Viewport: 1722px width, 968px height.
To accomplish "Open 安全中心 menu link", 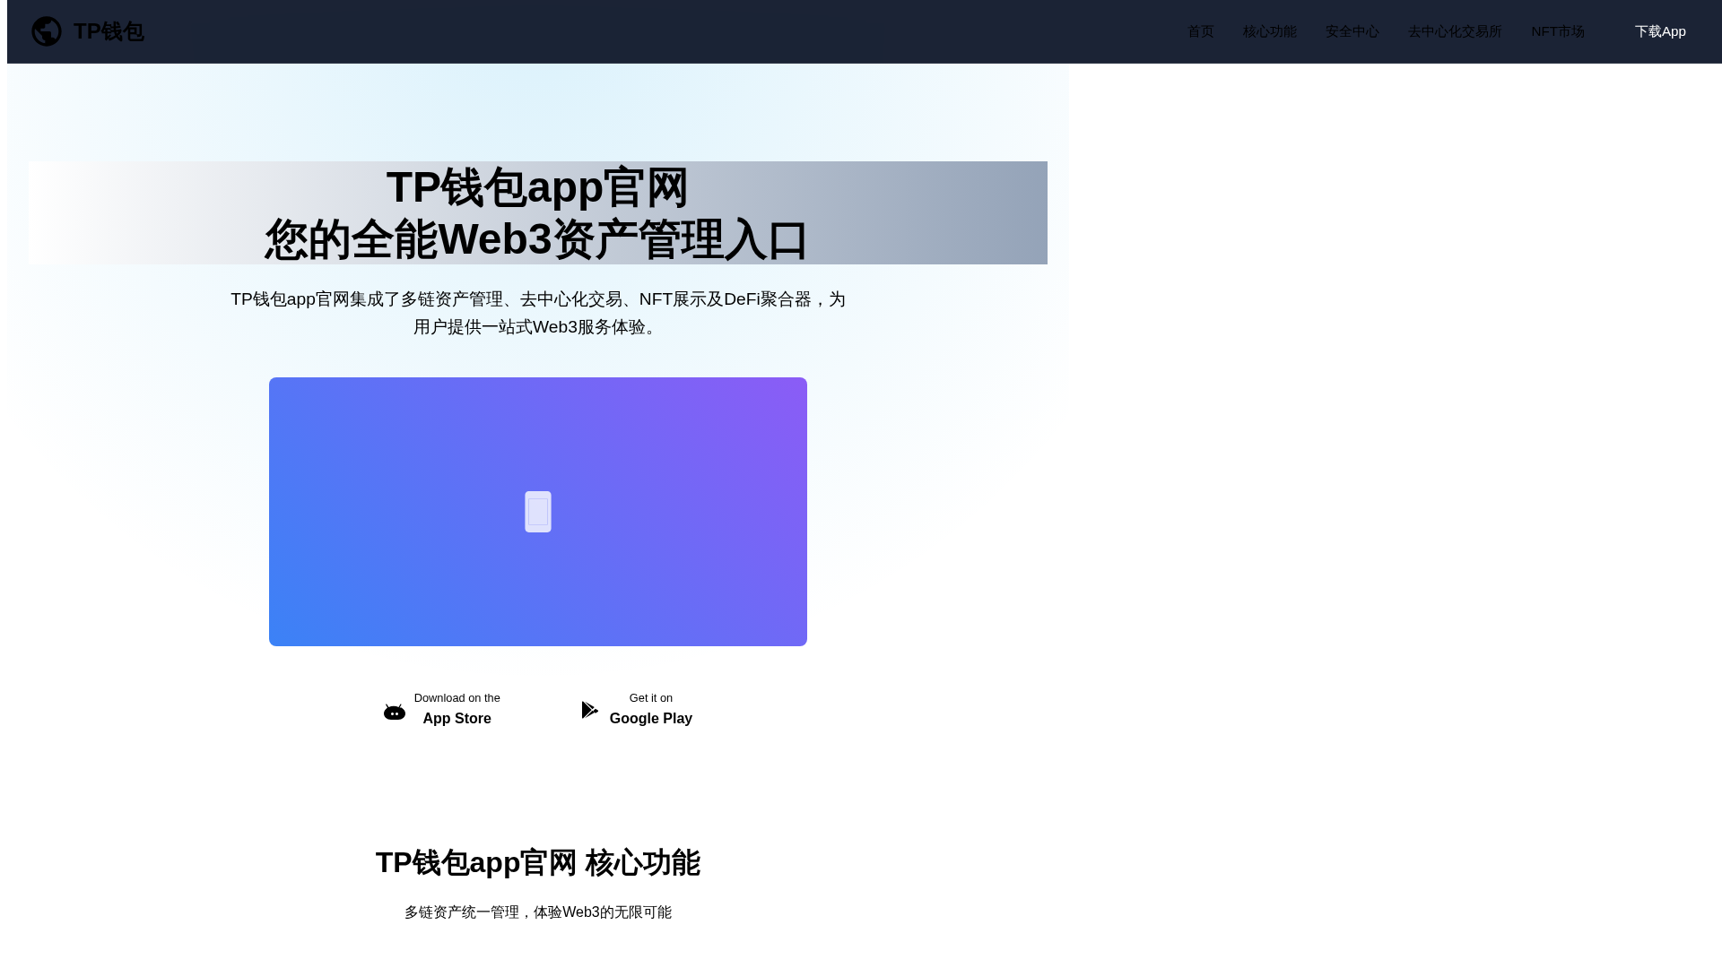I will tap(1352, 31).
